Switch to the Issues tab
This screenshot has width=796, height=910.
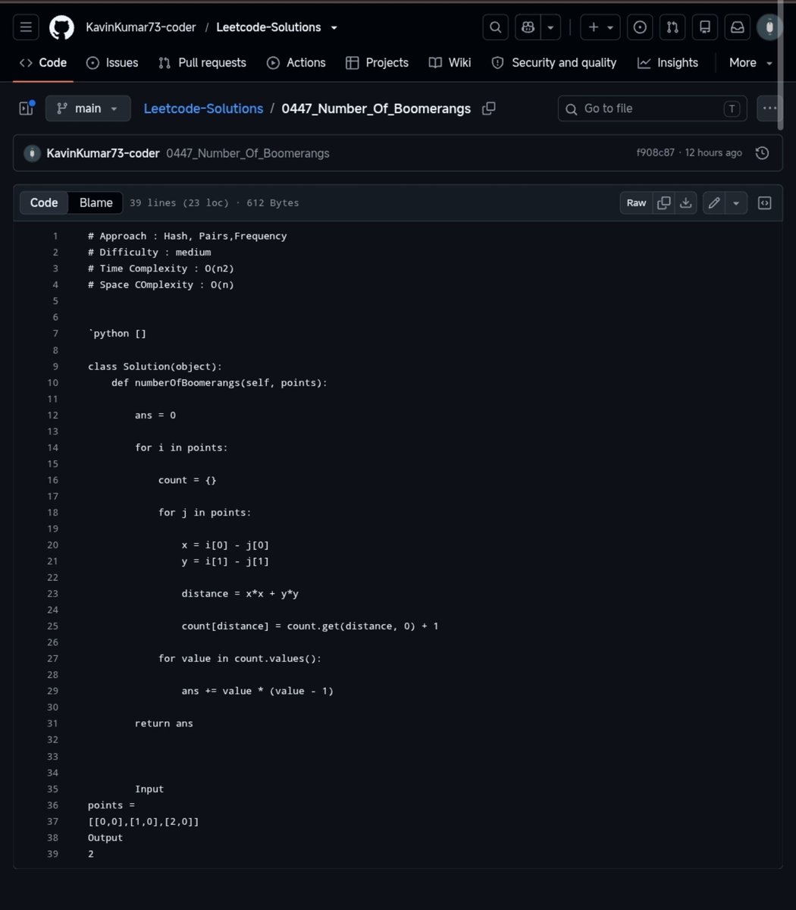pos(112,63)
